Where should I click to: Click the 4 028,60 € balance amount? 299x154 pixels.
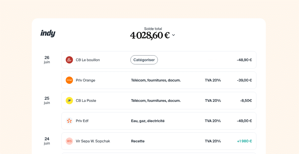point(150,35)
